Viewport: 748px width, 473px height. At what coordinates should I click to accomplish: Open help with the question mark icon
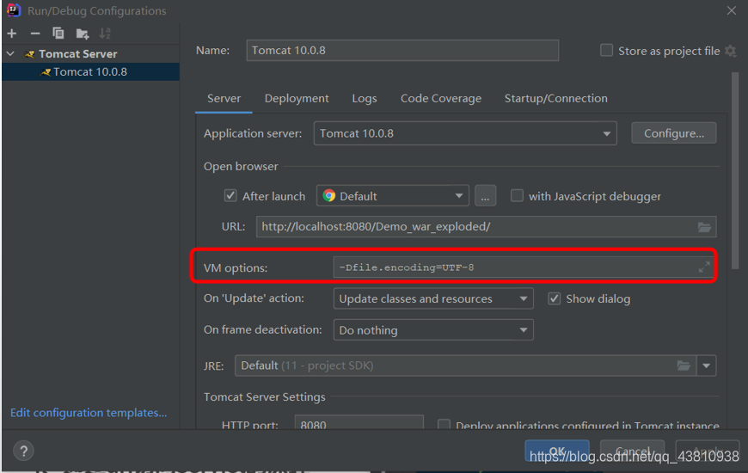(23, 451)
